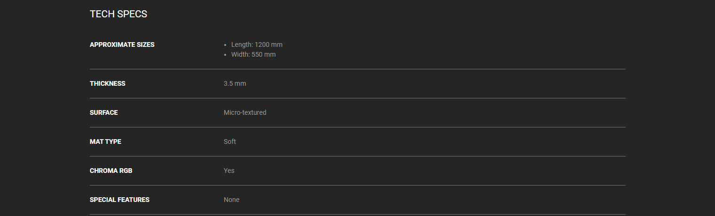Click the MAT TYPE label
This screenshot has height=216, width=715.
click(105, 142)
